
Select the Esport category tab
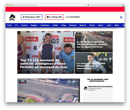(83, 25)
